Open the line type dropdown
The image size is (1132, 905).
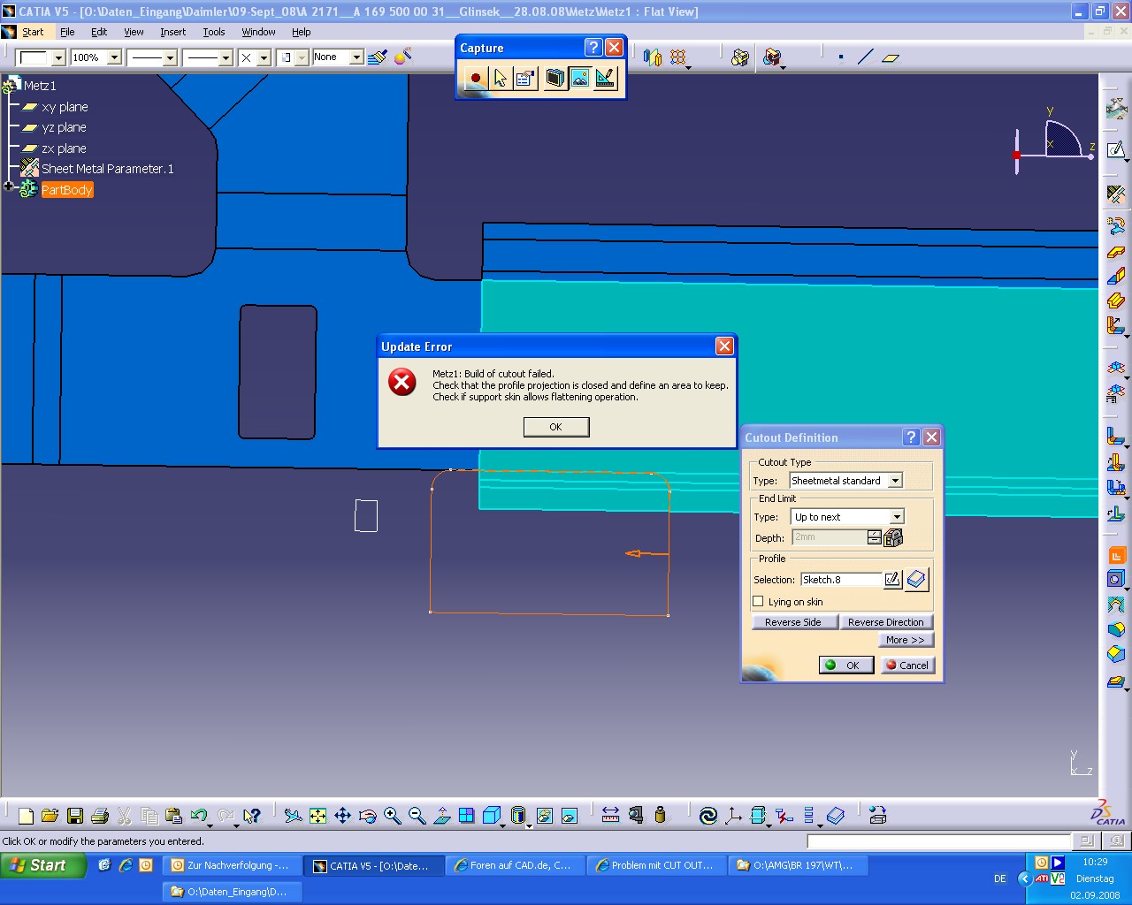(x=226, y=57)
